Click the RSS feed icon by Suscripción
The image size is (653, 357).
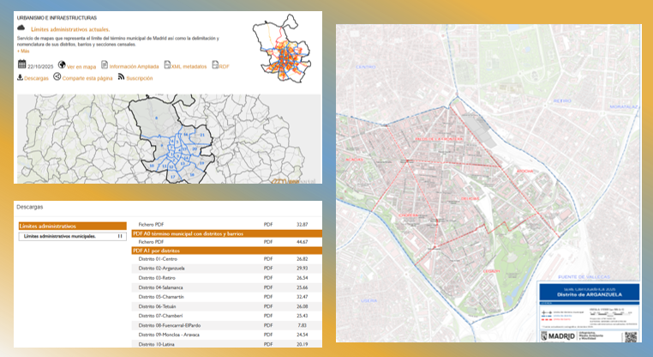pyautogui.click(x=121, y=76)
